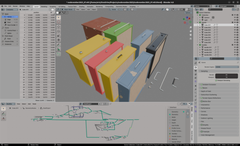This screenshot has height=146, width=240.
Task: Switch to the Shading workspace tab
Action: pyautogui.click(x=82, y=7)
